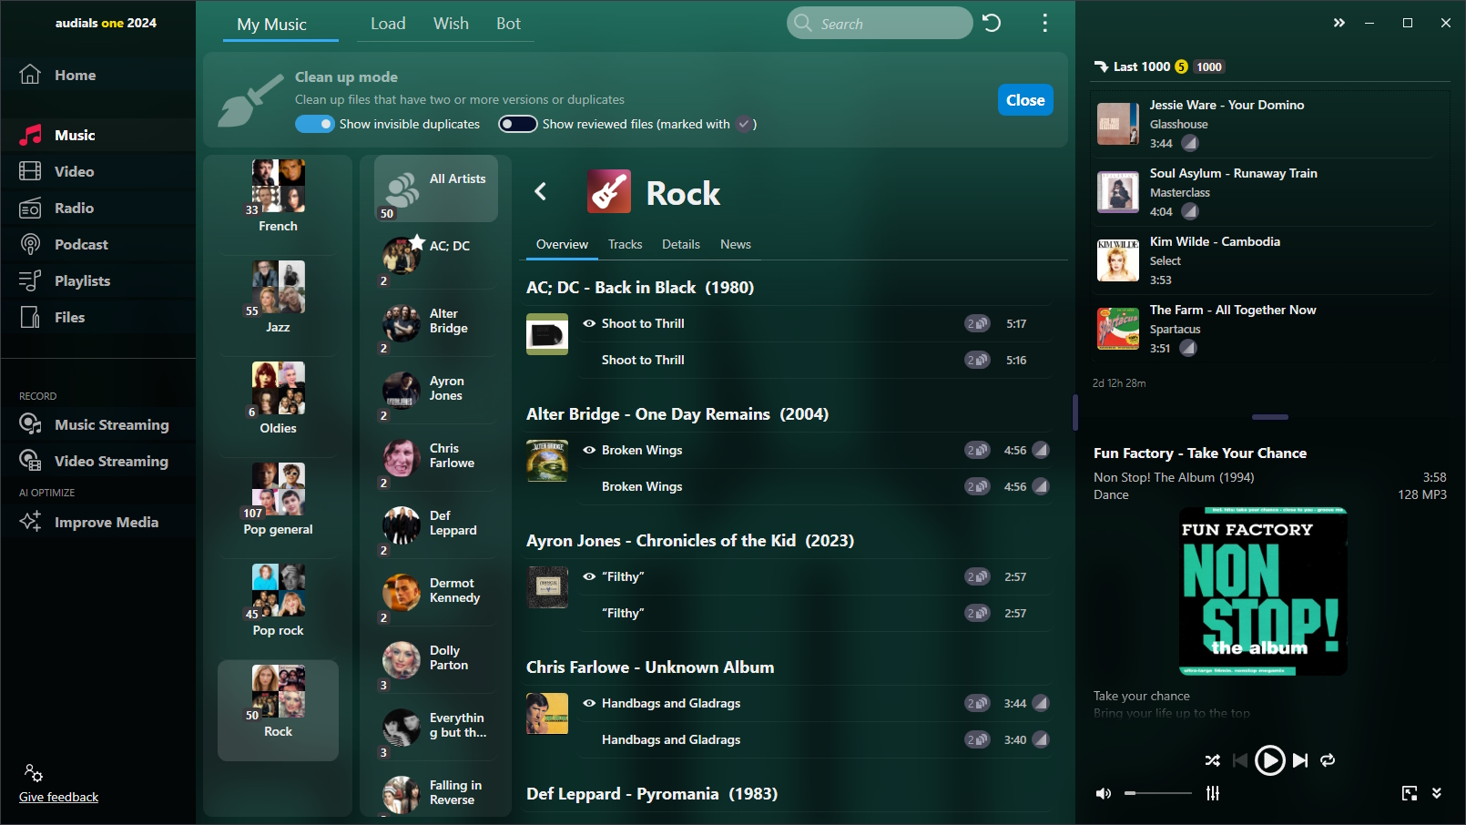Select artist Dermot Kennedy
The height and width of the screenshot is (825, 1466).
click(x=436, y=593)
